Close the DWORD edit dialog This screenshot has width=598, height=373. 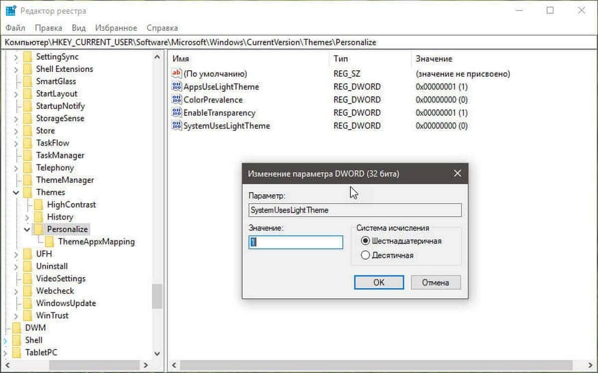coord(457,174)
